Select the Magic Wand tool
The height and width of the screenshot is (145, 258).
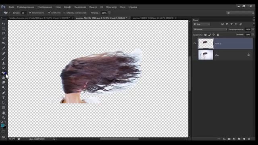[x=4, y=38]
